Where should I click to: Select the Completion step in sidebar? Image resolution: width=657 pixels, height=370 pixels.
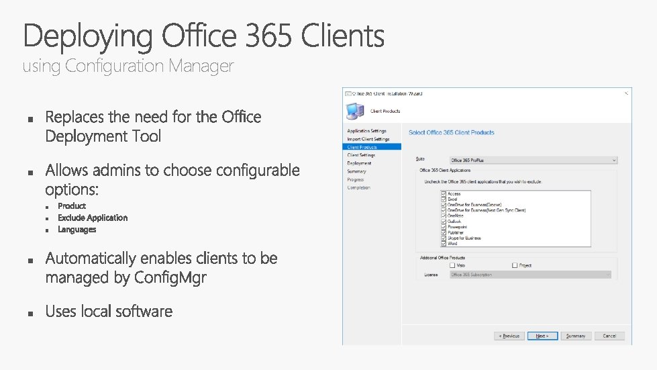tap(358, 188)
